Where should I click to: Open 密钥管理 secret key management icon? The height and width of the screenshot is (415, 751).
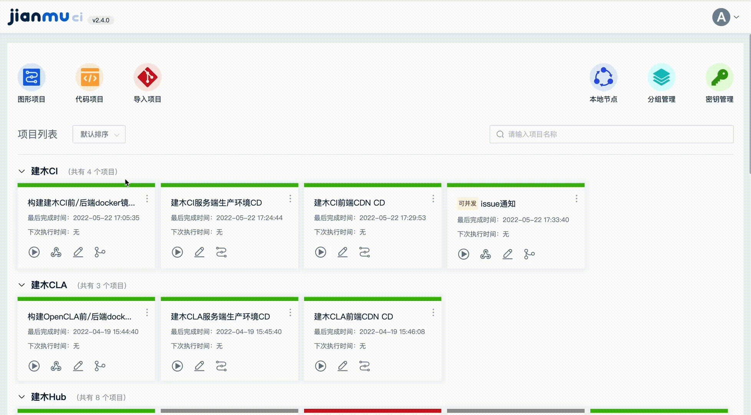click(720, 77)
